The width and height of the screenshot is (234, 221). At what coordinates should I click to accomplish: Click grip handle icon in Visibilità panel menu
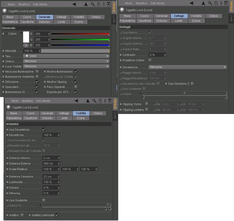tap(8, 101)
